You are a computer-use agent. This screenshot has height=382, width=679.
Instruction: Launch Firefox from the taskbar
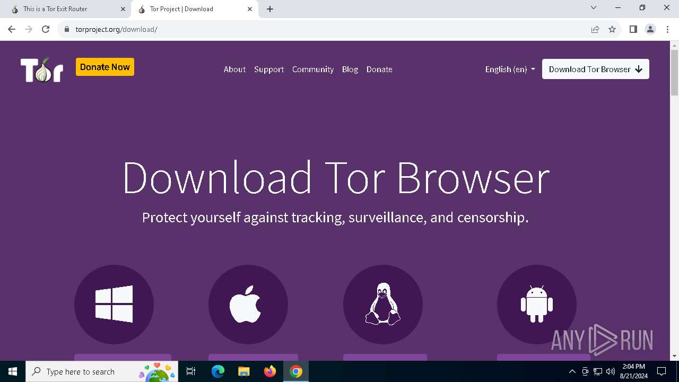coord(270,371)
